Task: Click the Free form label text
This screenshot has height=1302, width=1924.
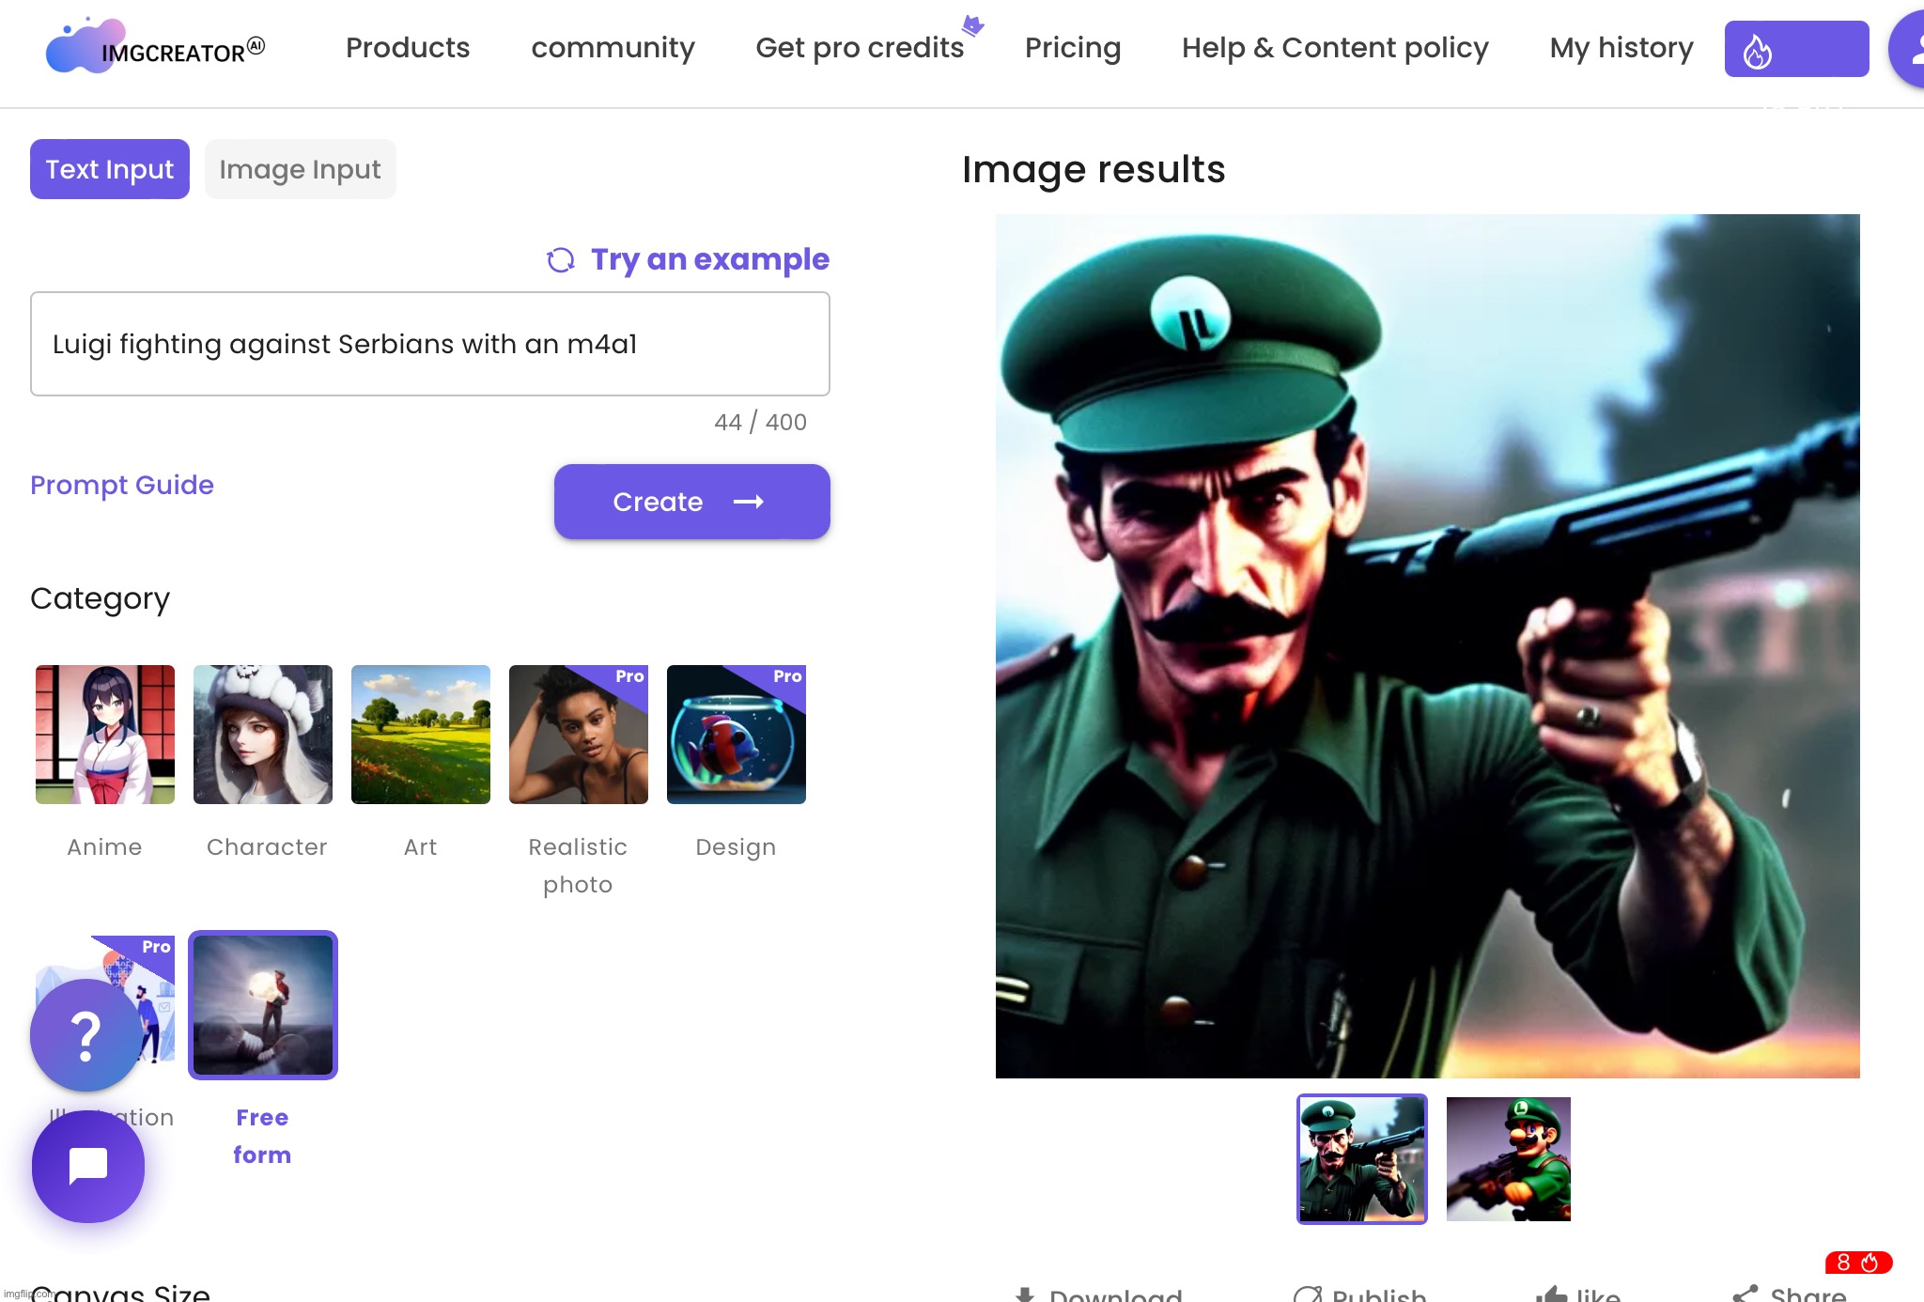Action: coord(262,1137)
